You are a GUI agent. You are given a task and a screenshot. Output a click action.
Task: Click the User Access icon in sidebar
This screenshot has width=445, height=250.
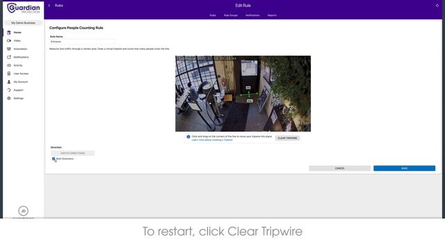tap(9, 74)
